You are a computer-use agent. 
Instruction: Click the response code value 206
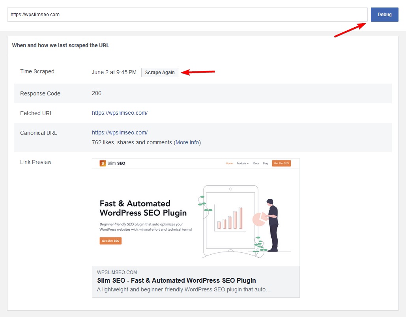pyautogui.click(x=97, y=93)
